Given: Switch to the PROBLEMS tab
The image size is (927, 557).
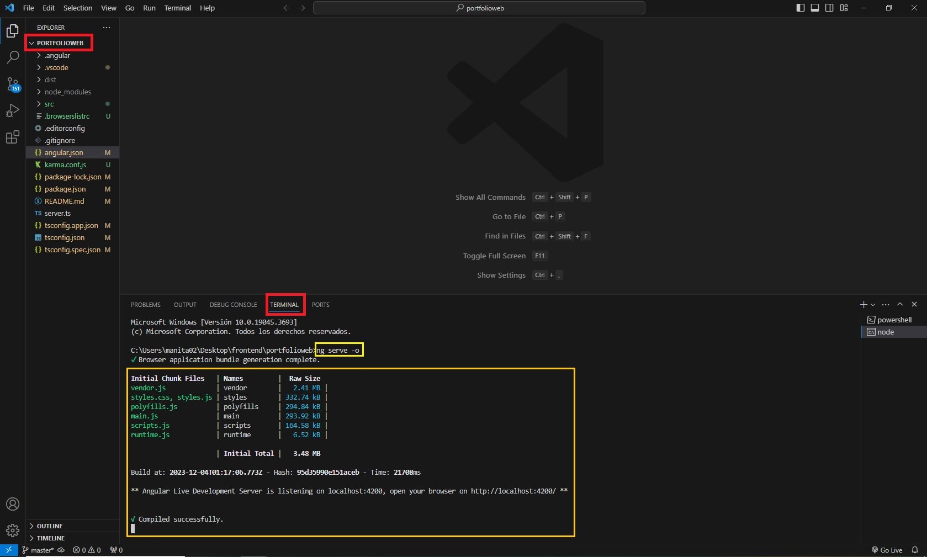Looking at the screenshot, I should [x=146, y=305].
